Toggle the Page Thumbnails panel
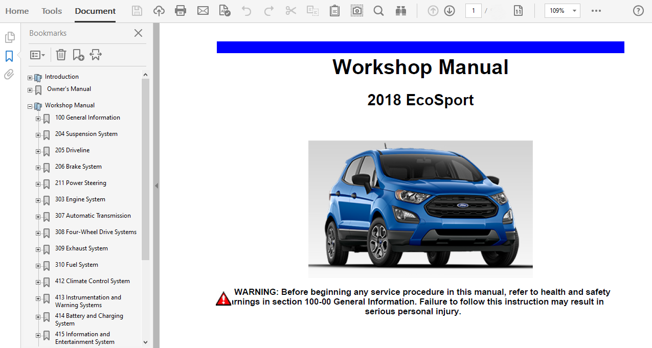The width and height of the screenshot is (652, 348). [x=9, y=37]
